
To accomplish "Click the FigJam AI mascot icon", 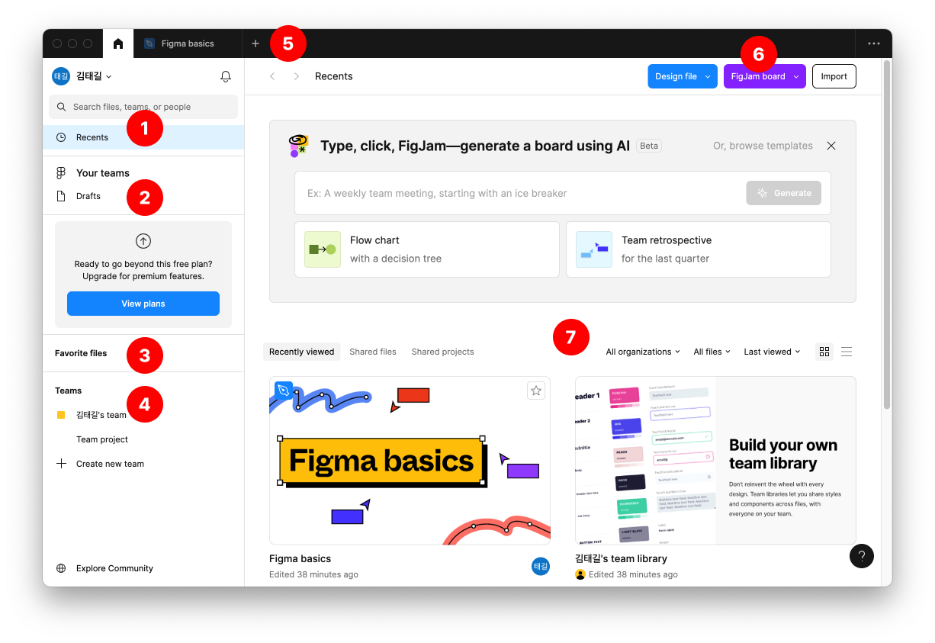I will point(298,146).
